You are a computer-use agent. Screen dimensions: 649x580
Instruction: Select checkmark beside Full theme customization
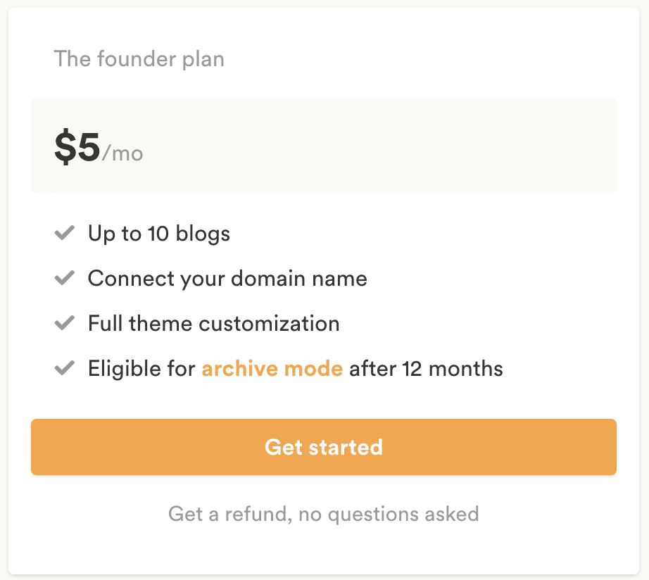click(x=65, y=323)
